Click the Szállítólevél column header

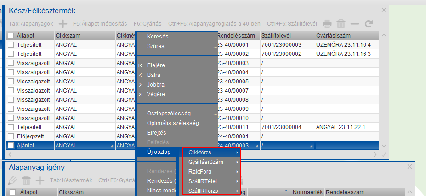click(x=287, y=35)
